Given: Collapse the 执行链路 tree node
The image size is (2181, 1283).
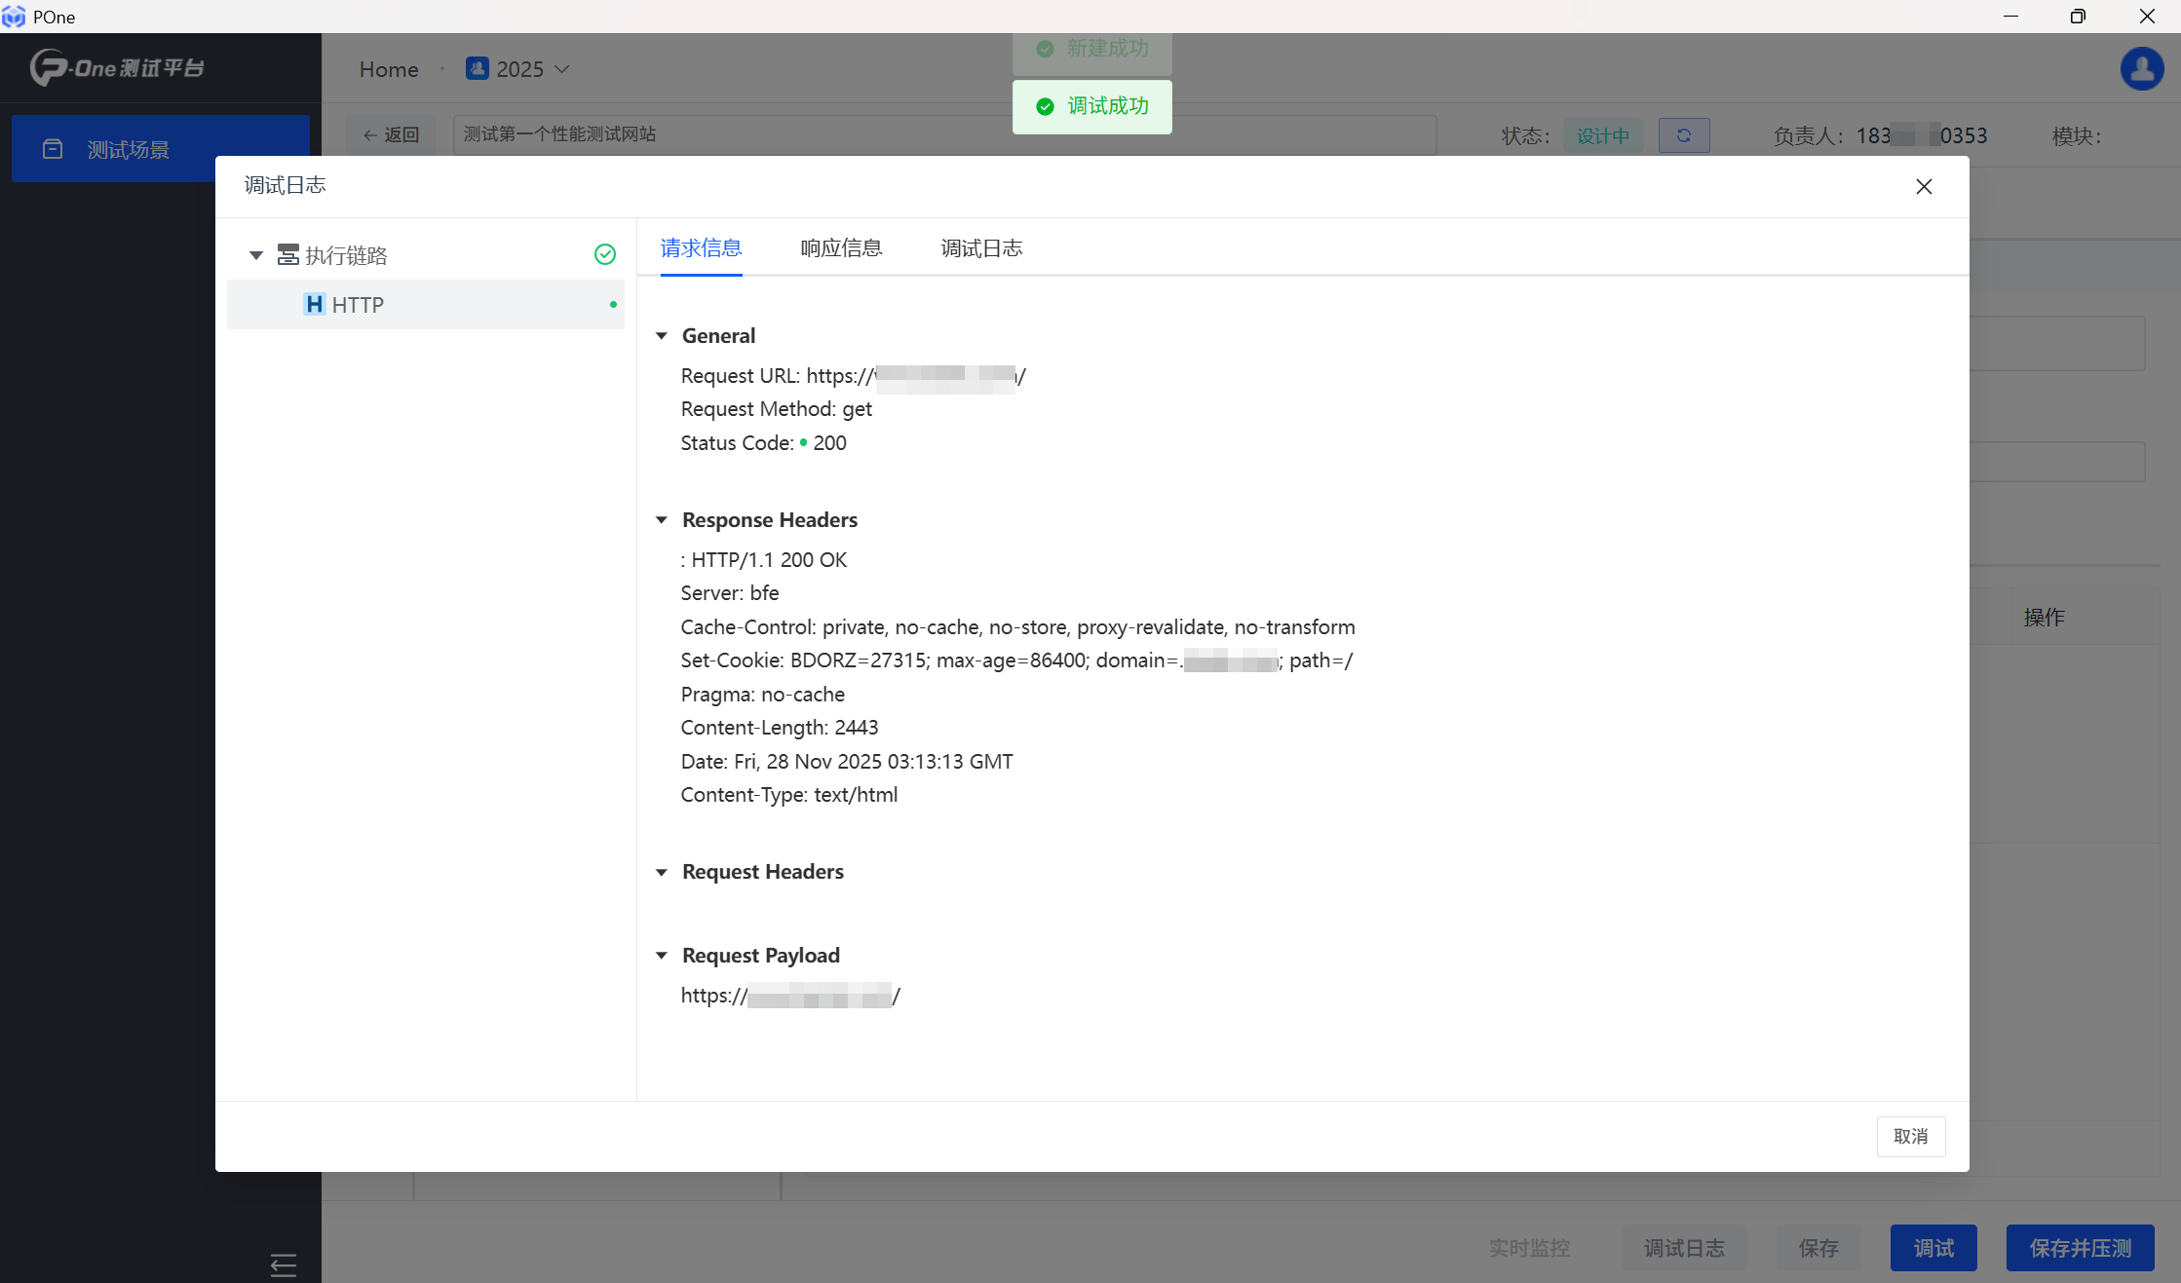Looking at the screenshot, I should point(255,255).
